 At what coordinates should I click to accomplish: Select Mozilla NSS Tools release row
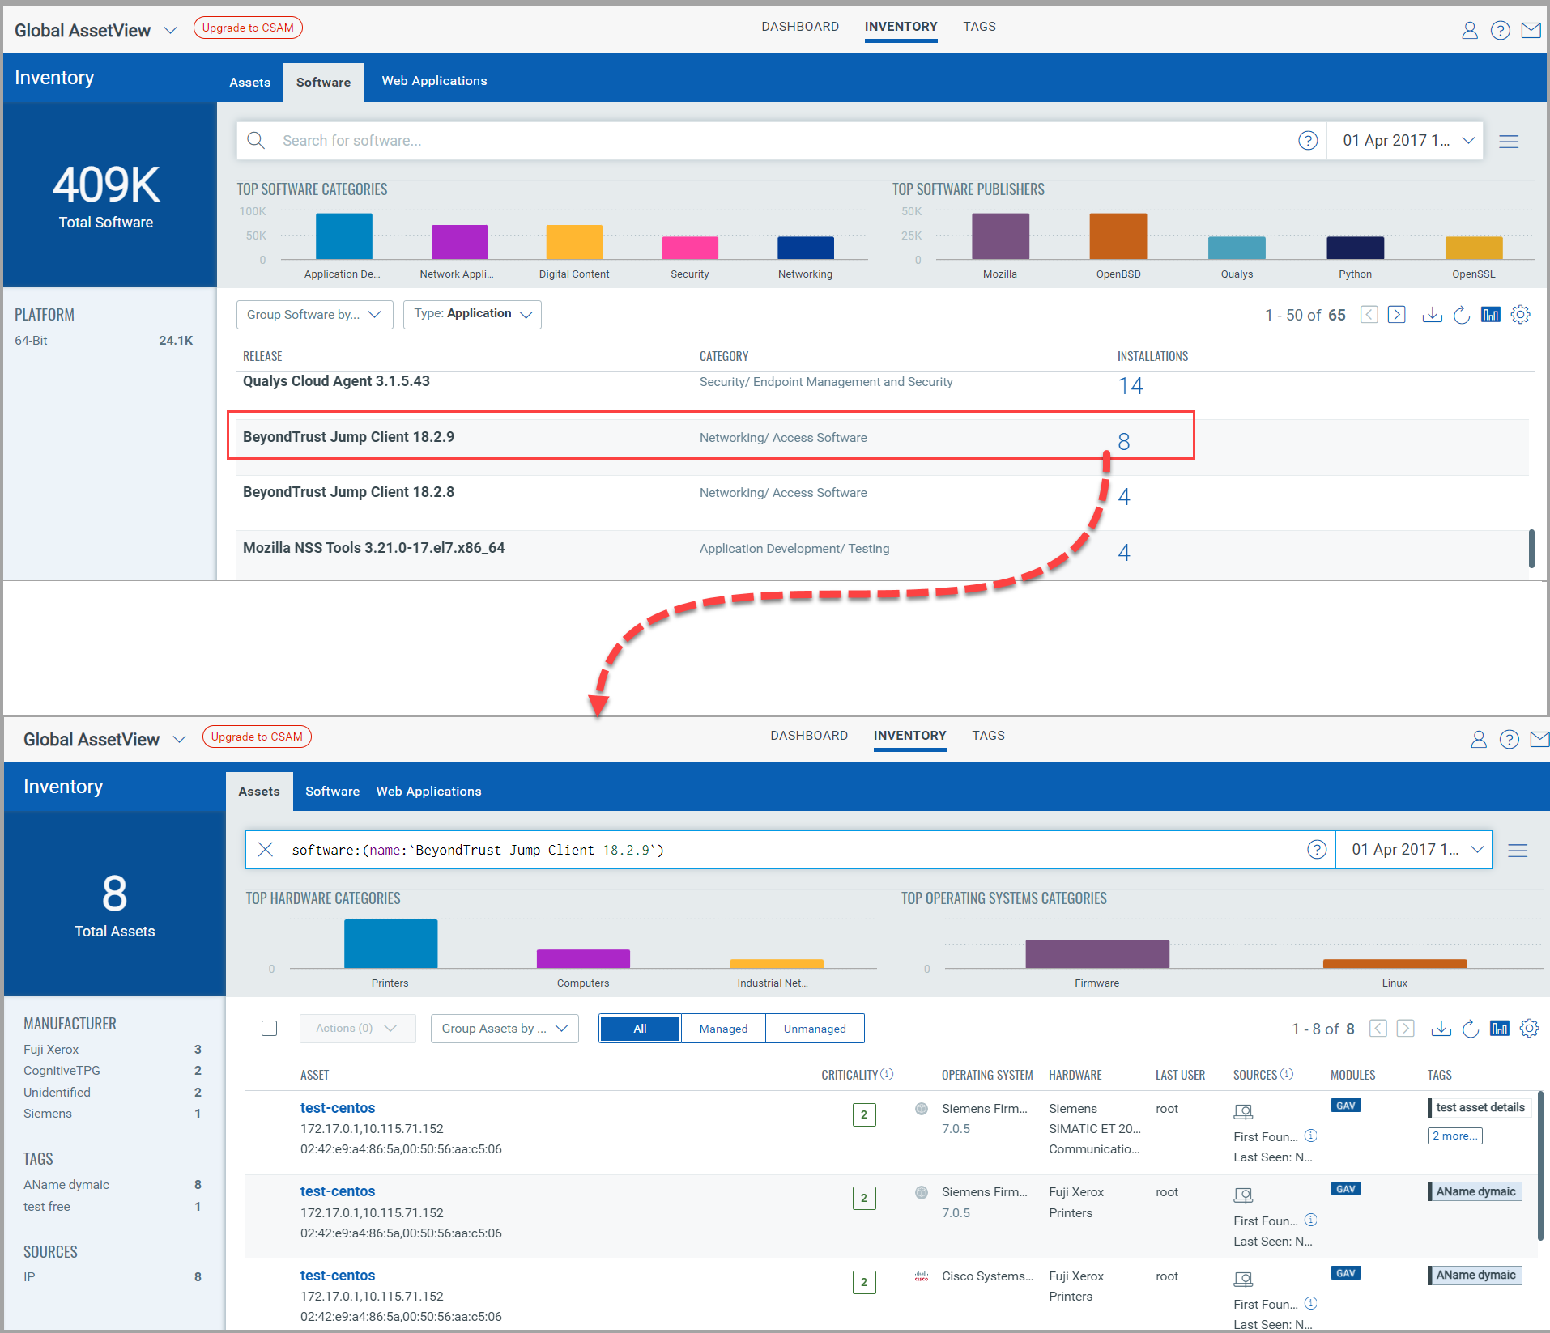click(883, 555)
